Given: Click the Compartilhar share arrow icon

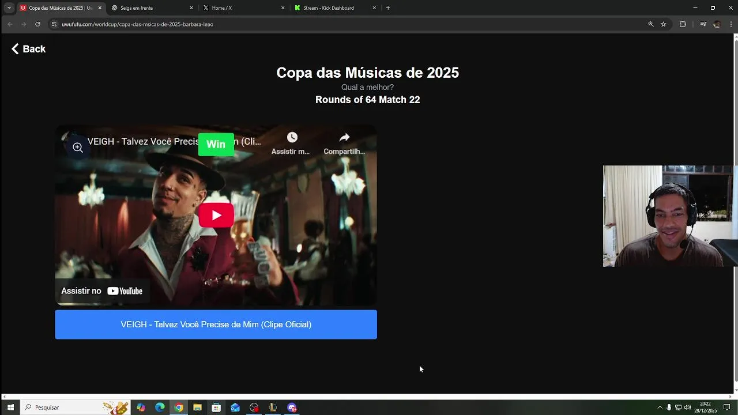Looking at the screenshot, I should (x=344, y=137).
